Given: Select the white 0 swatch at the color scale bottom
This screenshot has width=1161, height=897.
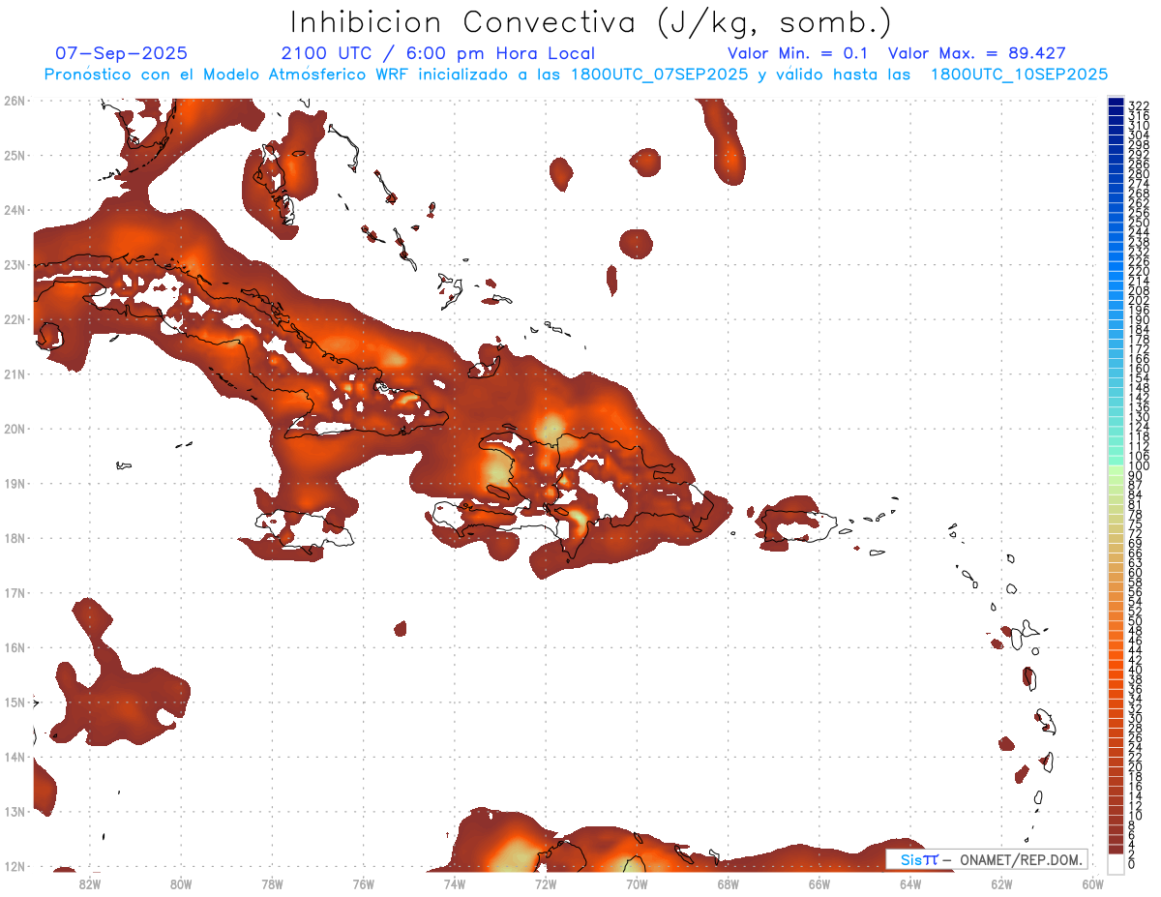Looking at the screenshot, I should [1116, 862].
